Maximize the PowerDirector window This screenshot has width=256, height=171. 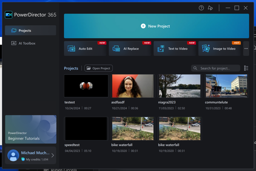coord(237,8)
